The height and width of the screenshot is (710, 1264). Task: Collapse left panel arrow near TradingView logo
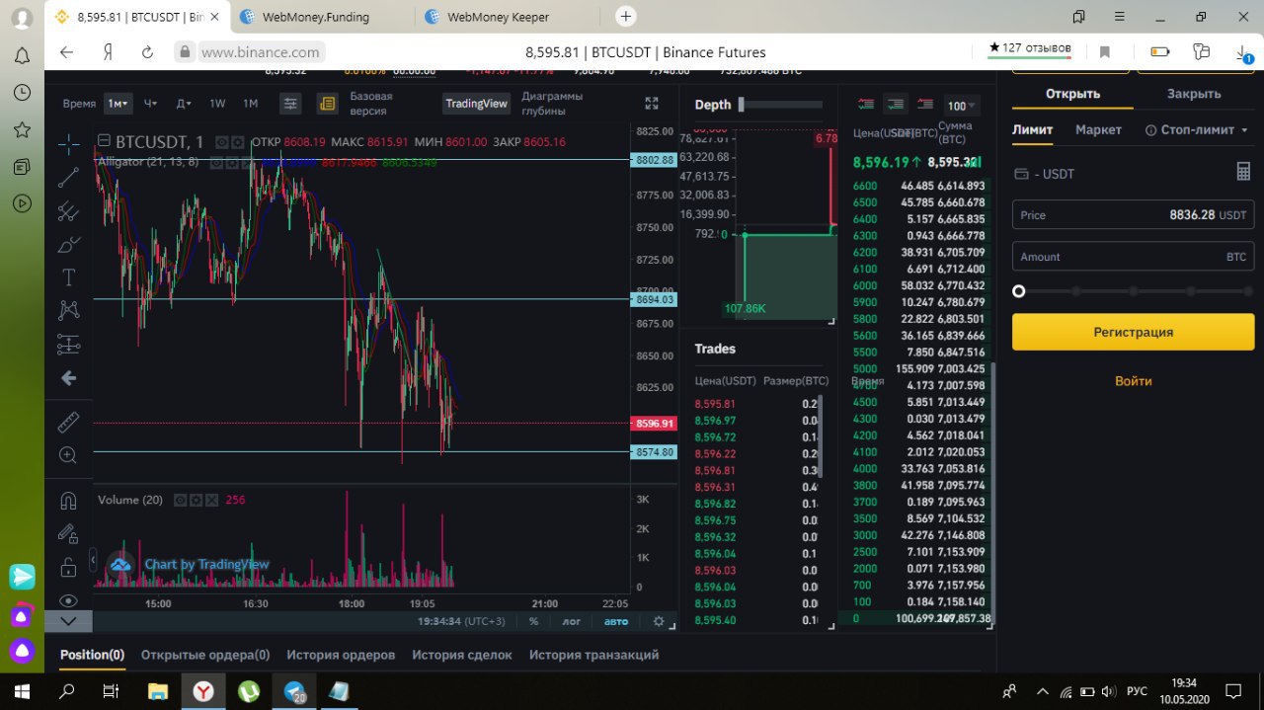pos(94,561)
